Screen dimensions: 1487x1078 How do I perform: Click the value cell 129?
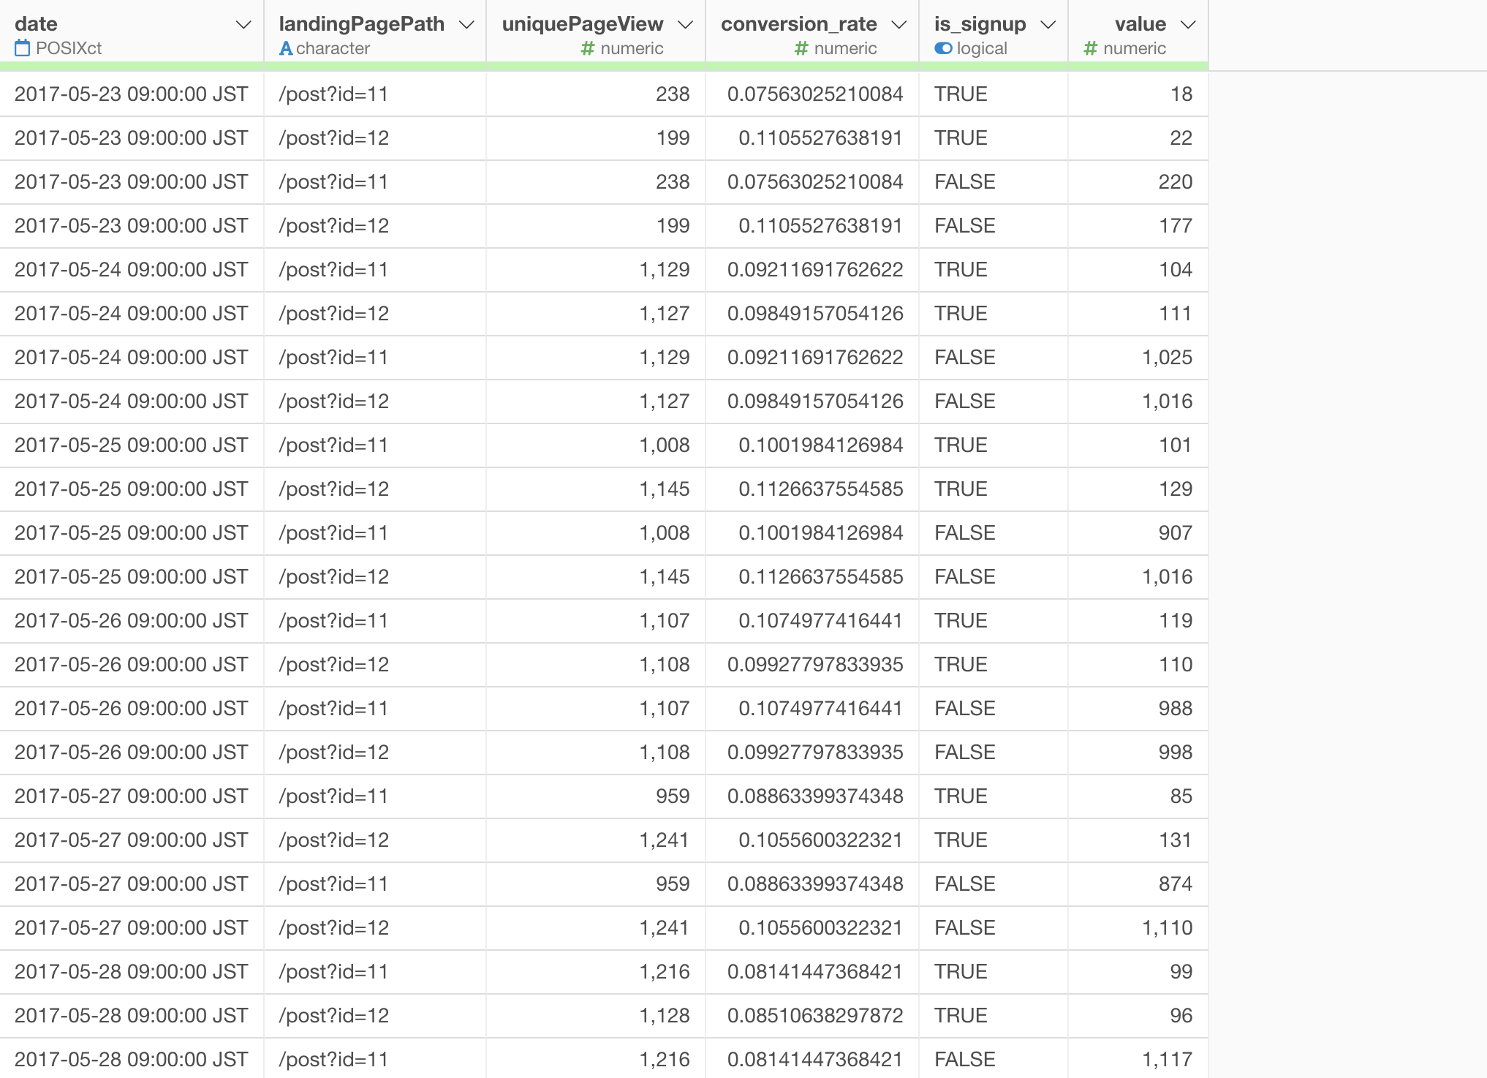click(1138, 489)
